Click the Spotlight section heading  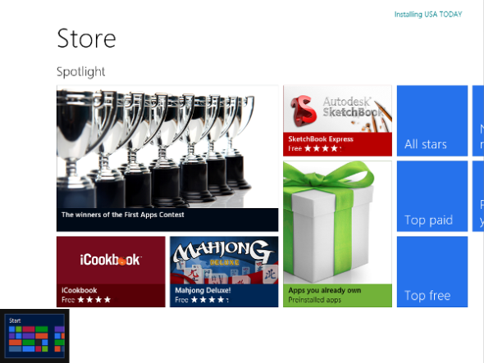(81, 72)
